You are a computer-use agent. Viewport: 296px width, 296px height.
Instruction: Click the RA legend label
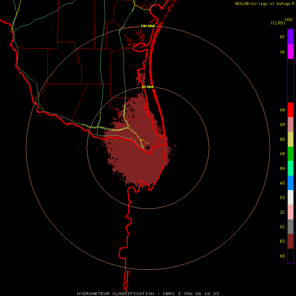click(282, 169)
